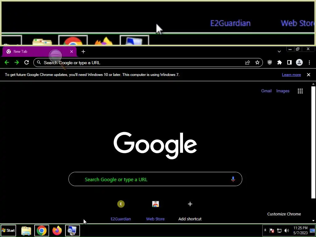Image resolution: width=316 pixels, height=237 pixels.
Task: Open Google apps grid
Action: pos(300,91)
